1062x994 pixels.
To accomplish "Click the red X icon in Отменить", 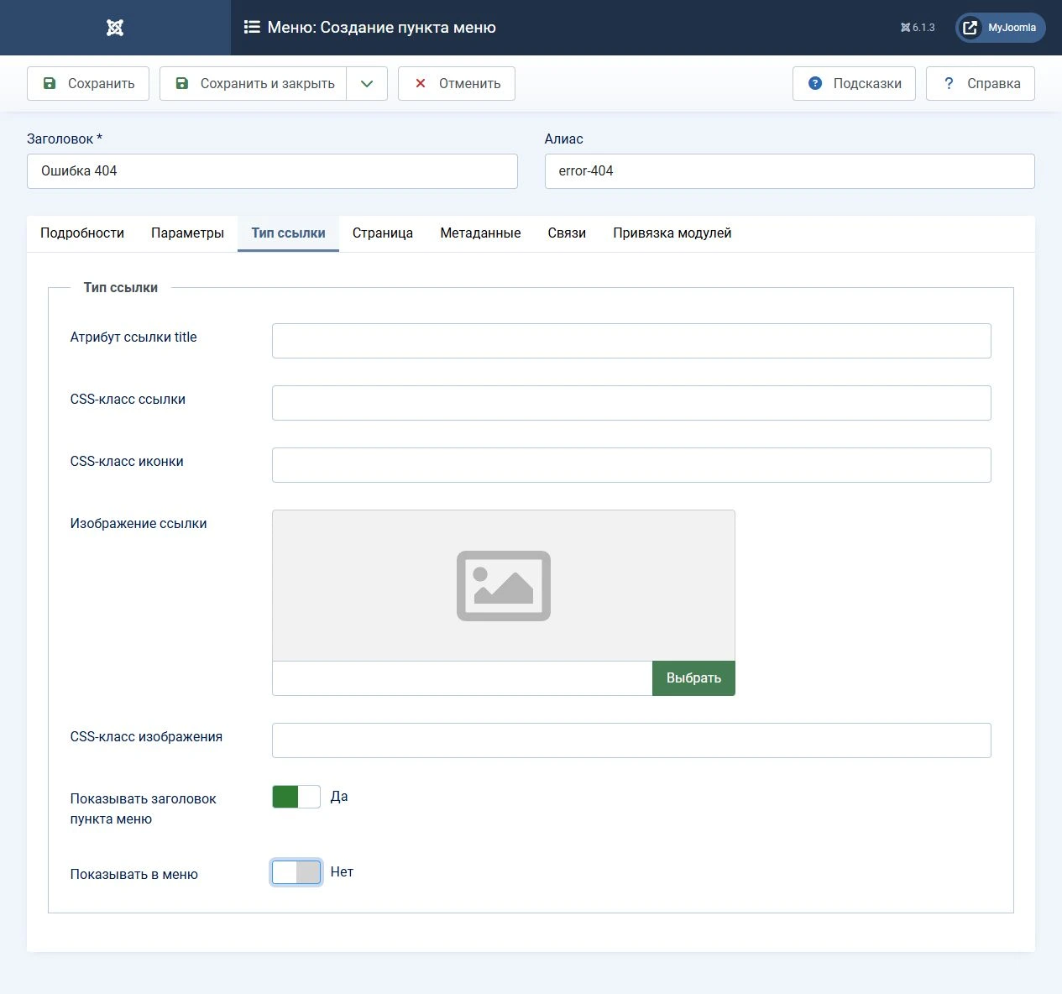I will pyautogui.click(x=421, y=83).
